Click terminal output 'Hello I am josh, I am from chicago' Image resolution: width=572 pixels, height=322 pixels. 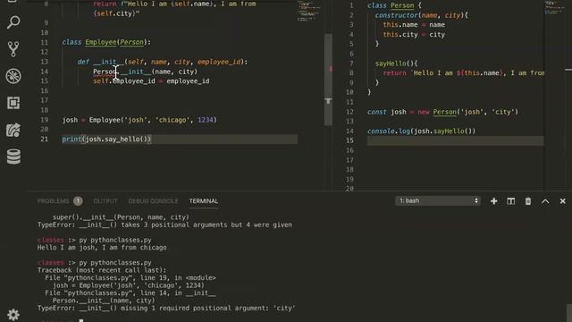coord(102,248)
